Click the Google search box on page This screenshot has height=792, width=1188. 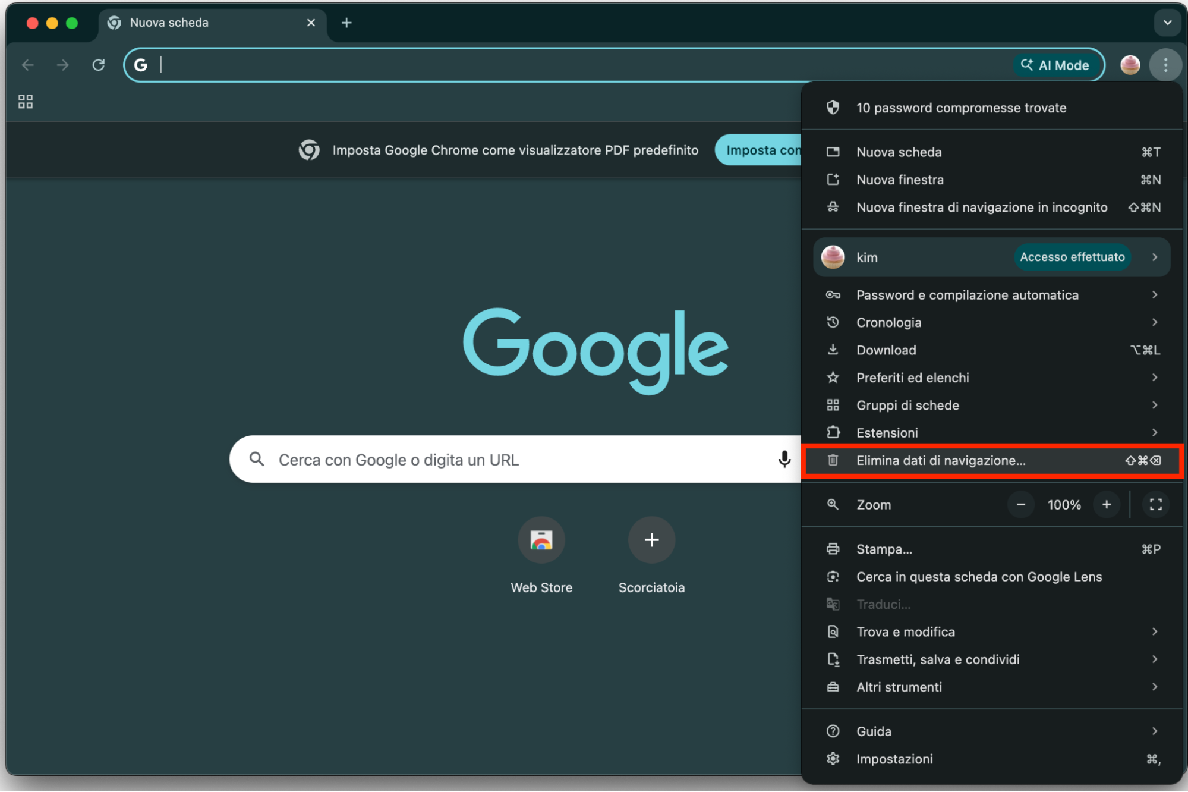(515, 459)
